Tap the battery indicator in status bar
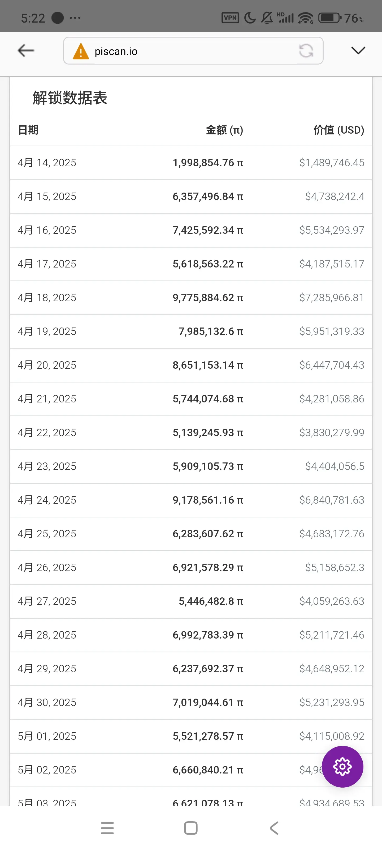This screenshot has width=382, height=850. [329, 18]
